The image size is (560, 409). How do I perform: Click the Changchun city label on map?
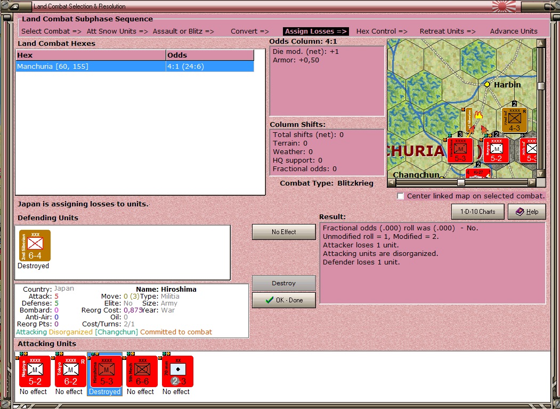pos(416,175)
